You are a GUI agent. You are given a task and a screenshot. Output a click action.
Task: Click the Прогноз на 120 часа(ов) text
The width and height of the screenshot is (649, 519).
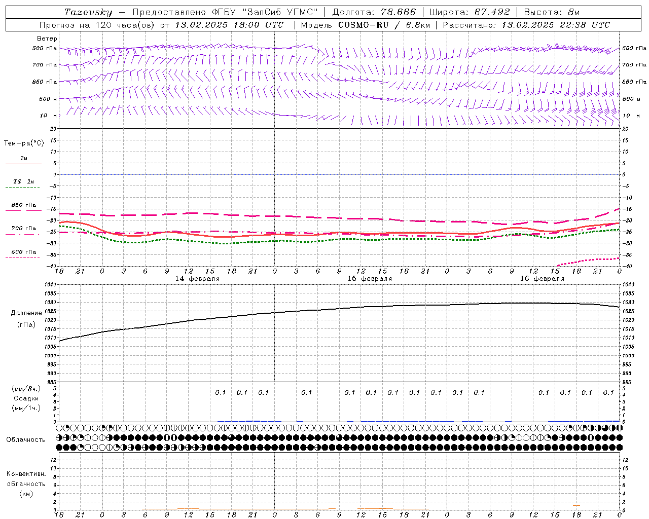(98, 25)
